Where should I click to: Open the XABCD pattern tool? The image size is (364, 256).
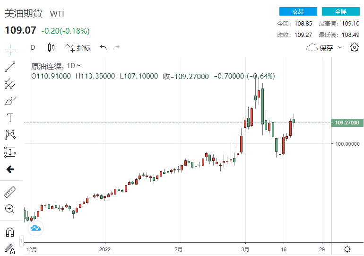point(10,135)
